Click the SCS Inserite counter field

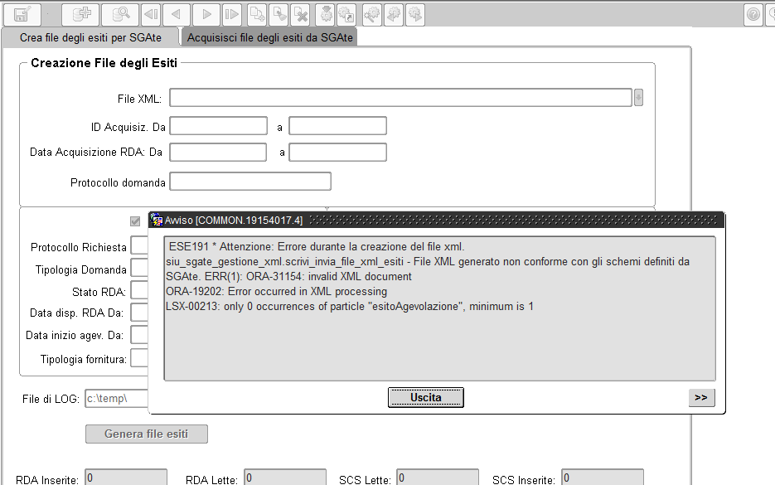(x=603, y=478)
